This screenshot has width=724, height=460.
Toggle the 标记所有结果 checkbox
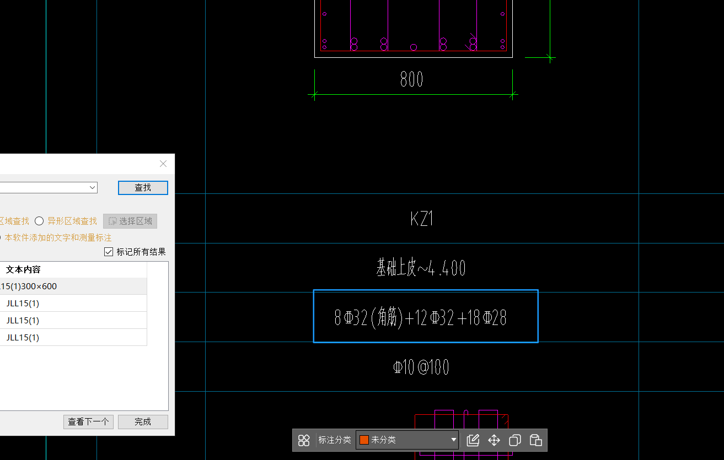(x=109, y=252)
